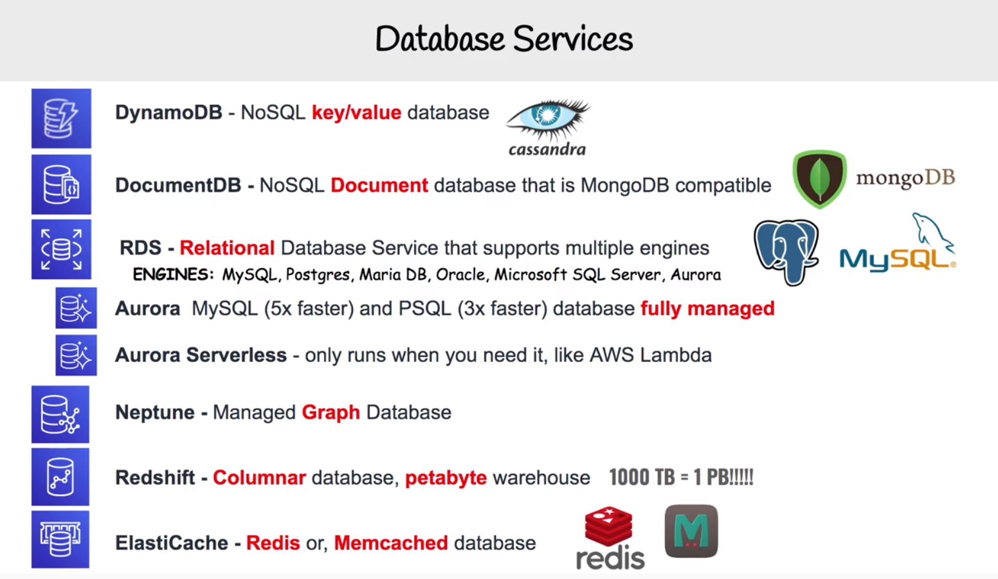Click the Aurora service icon
This screenshot has width=998, height=579.
(76, 308)
